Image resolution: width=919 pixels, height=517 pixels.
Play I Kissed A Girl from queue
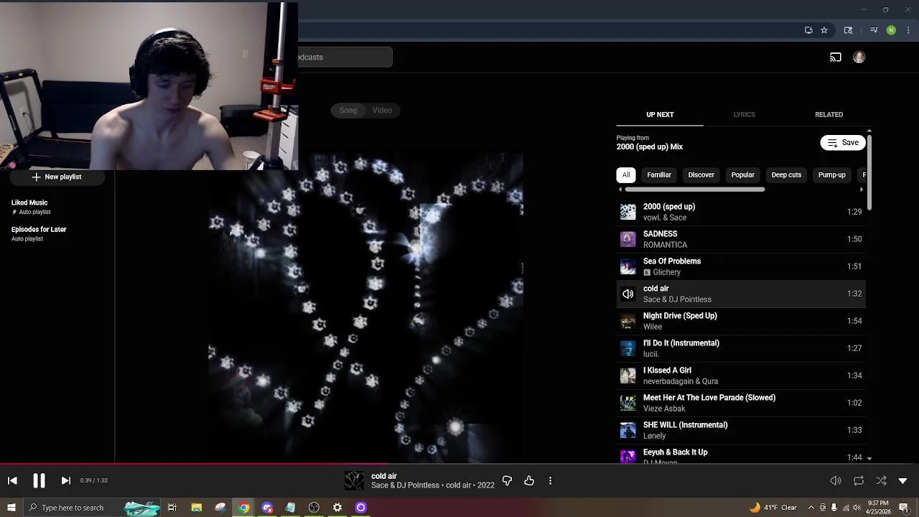pos(740,376)
